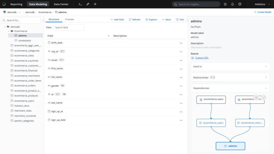Image resolution: width=274 pixels, height=154 pixels.
Task: Toggle hidden eye icon on gender field
Action: click(x=63, y=86)
